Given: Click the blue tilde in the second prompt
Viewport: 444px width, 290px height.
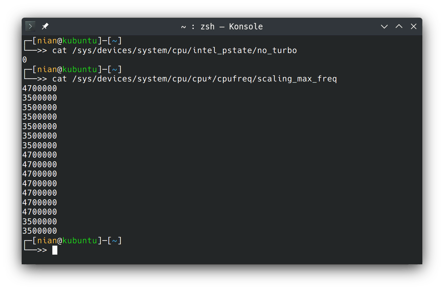Looking at the screenshot, I should [115, 70].
